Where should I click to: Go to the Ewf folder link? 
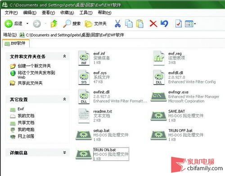(21, 109)
